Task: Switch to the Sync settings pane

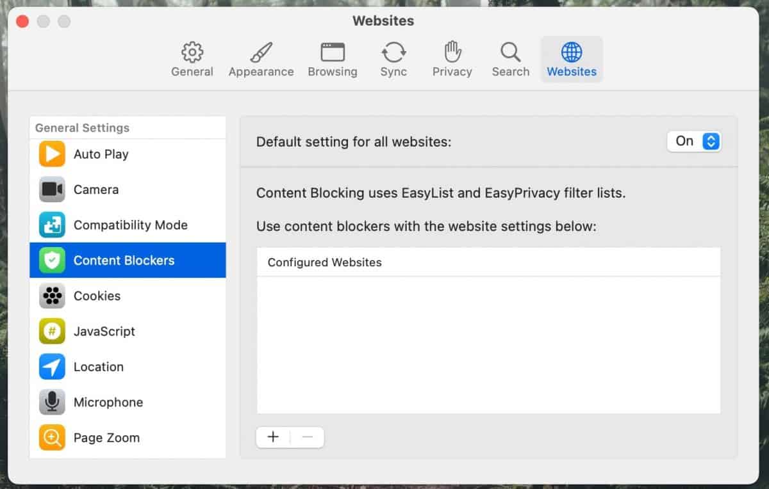Action: (393, 58)
